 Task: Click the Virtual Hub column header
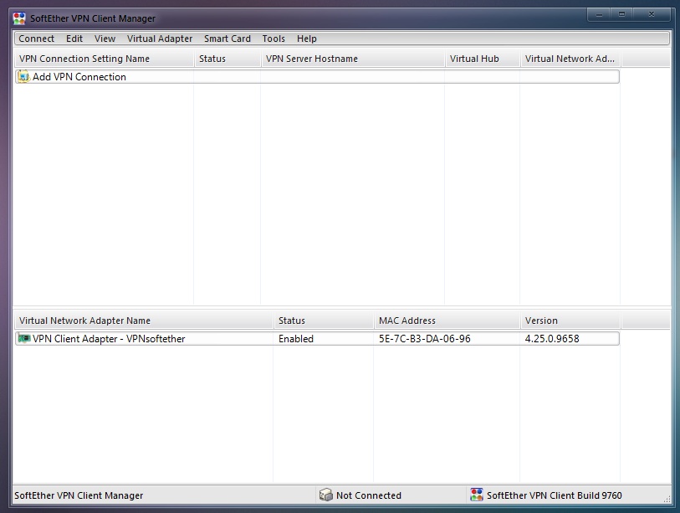point(483,59)
